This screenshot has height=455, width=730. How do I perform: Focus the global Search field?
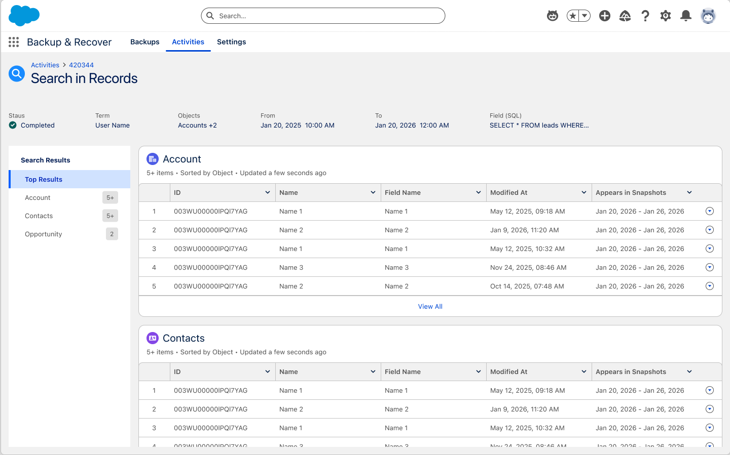(x=323, y=16)
